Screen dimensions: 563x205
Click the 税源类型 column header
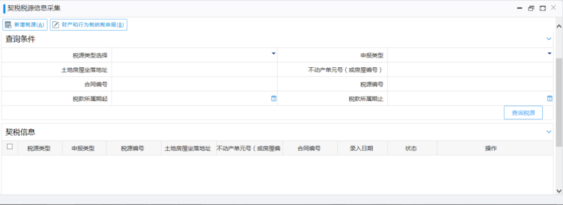[39, 148]
